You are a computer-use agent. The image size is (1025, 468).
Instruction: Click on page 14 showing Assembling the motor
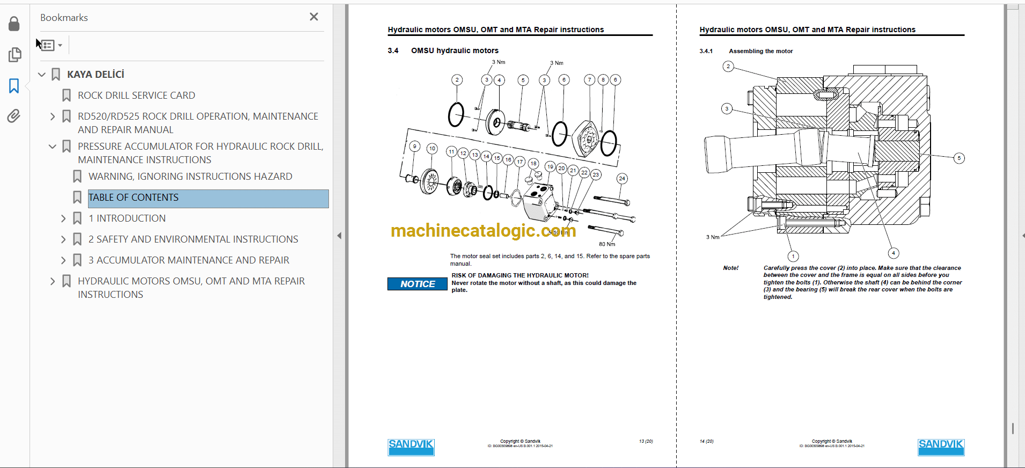840,236
